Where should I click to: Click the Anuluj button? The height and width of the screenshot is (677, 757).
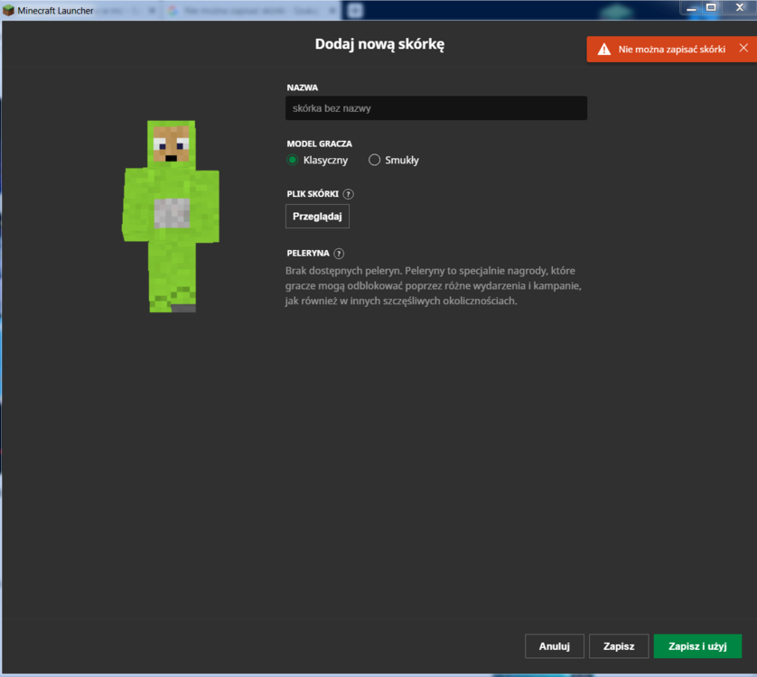(555, 646)
